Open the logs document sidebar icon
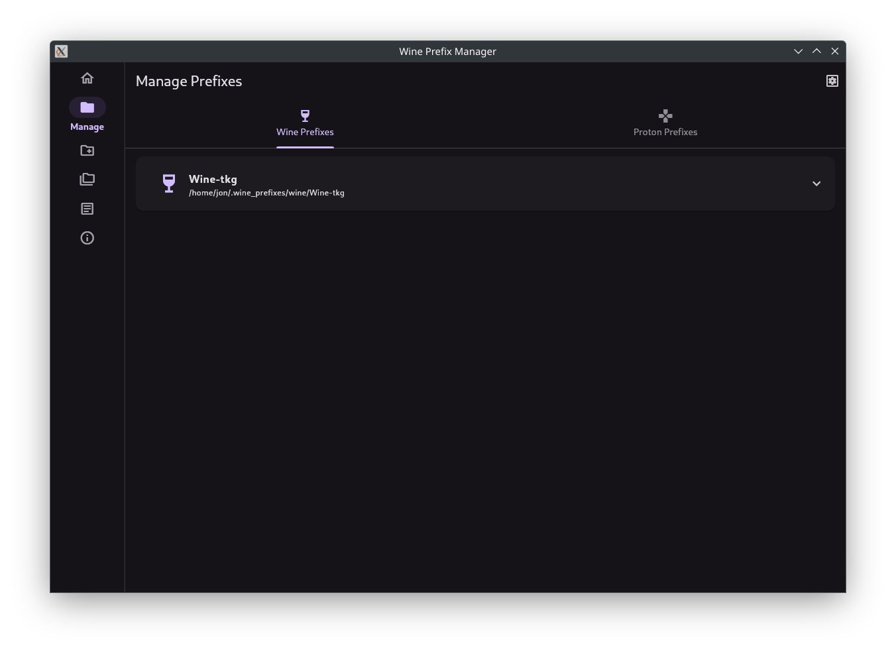Image resolution: width=896 pixels, height=652 pixels. [x=87, y=209]
